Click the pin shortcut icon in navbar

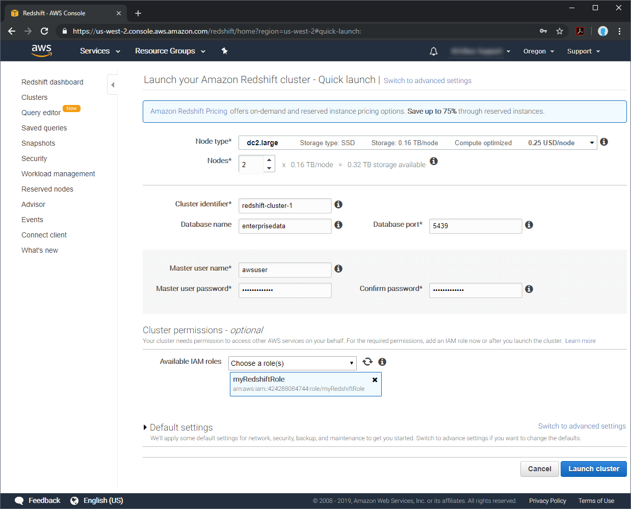(x=224, y=51)
